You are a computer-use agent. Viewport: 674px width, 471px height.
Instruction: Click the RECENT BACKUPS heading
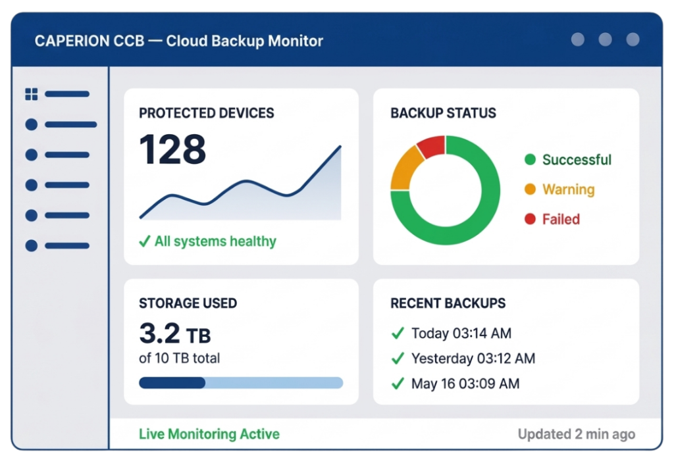(x=448, y=303)
